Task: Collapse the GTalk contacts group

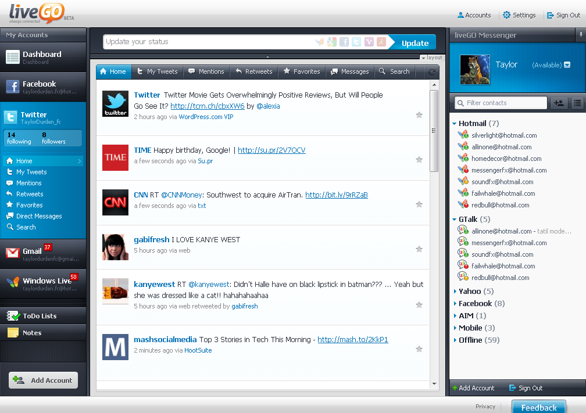Action: [455, 220]
